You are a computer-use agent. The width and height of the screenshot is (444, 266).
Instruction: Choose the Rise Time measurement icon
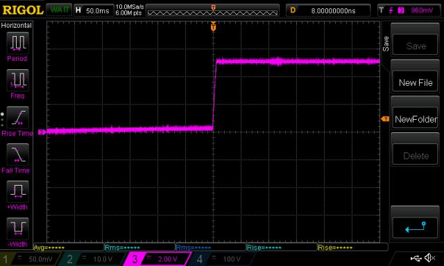[x=17, y=118]
